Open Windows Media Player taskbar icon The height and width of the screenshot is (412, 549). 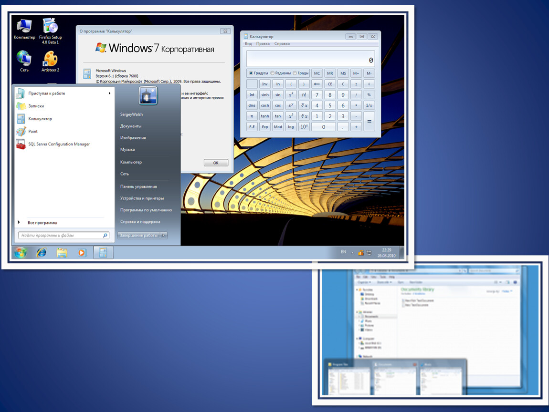point(82,252)
